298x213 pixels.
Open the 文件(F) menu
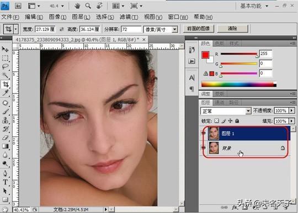(10, 17)
